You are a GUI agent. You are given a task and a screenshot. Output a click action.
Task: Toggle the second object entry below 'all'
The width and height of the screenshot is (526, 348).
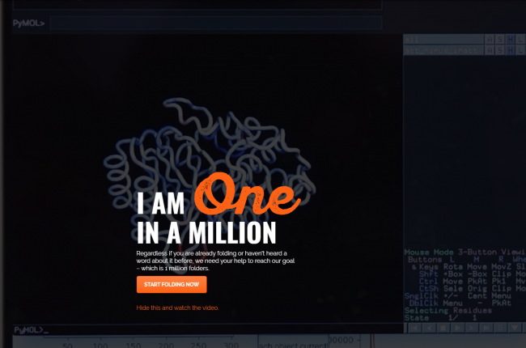441,50
